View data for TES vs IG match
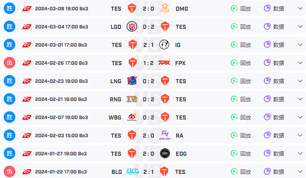Image resolution: width=306 pixels, height=178 pixels. coord(274,44)
